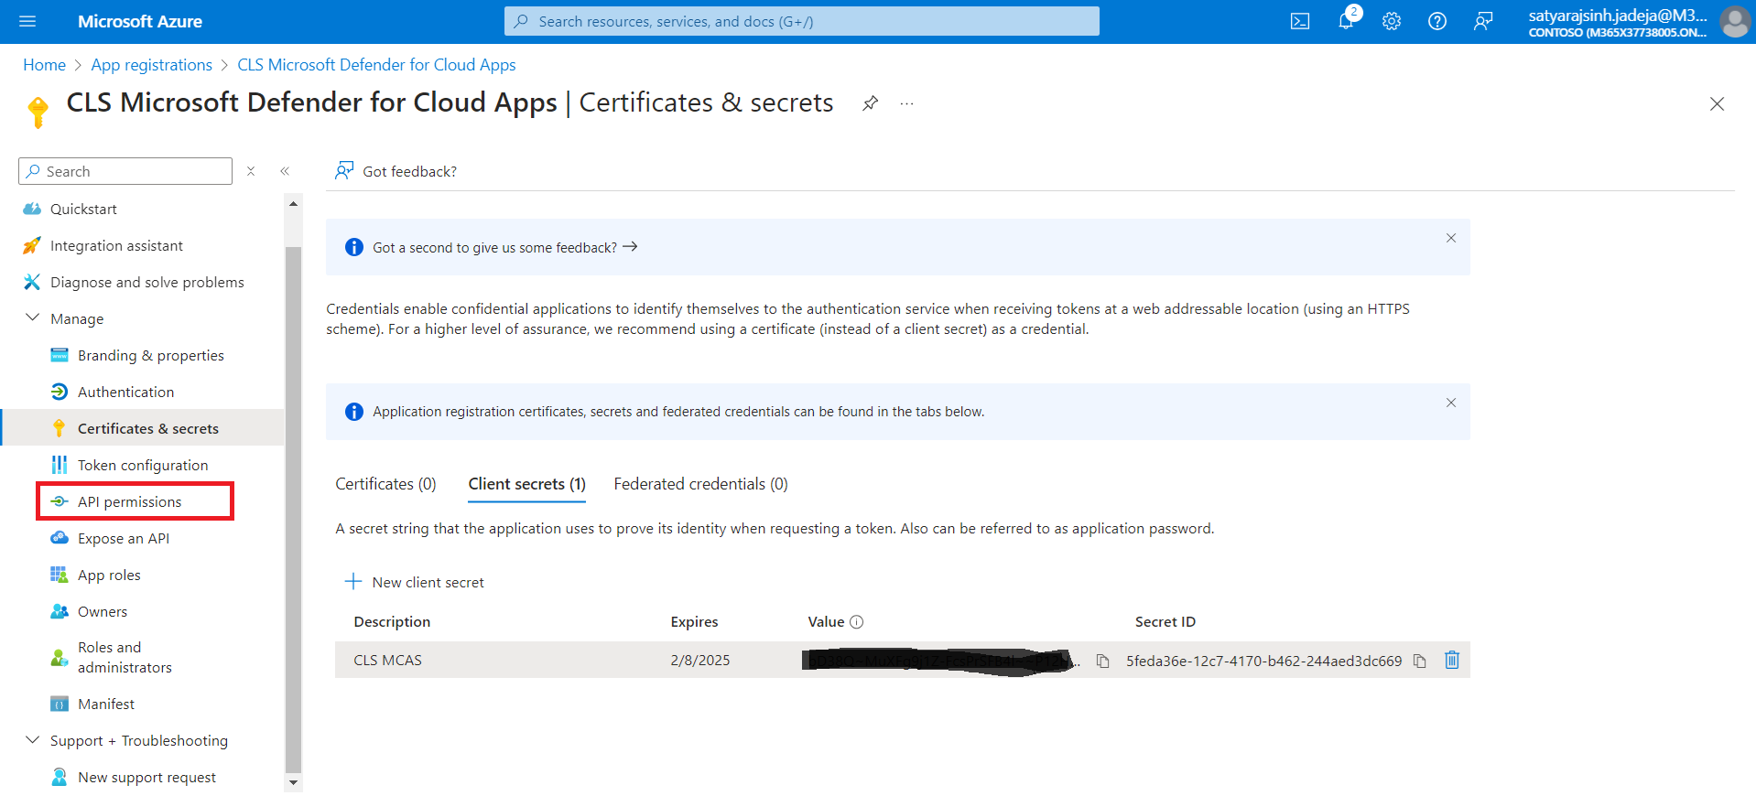
Task: Click New client secret
Action: 415,582
